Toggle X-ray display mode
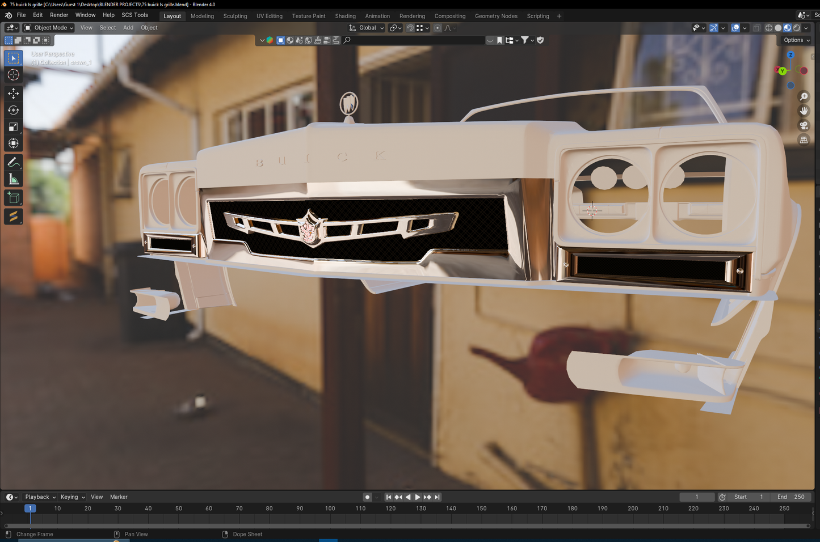This screenshot has width=820, height=542. pyautogui.click(x=756, y=28)
